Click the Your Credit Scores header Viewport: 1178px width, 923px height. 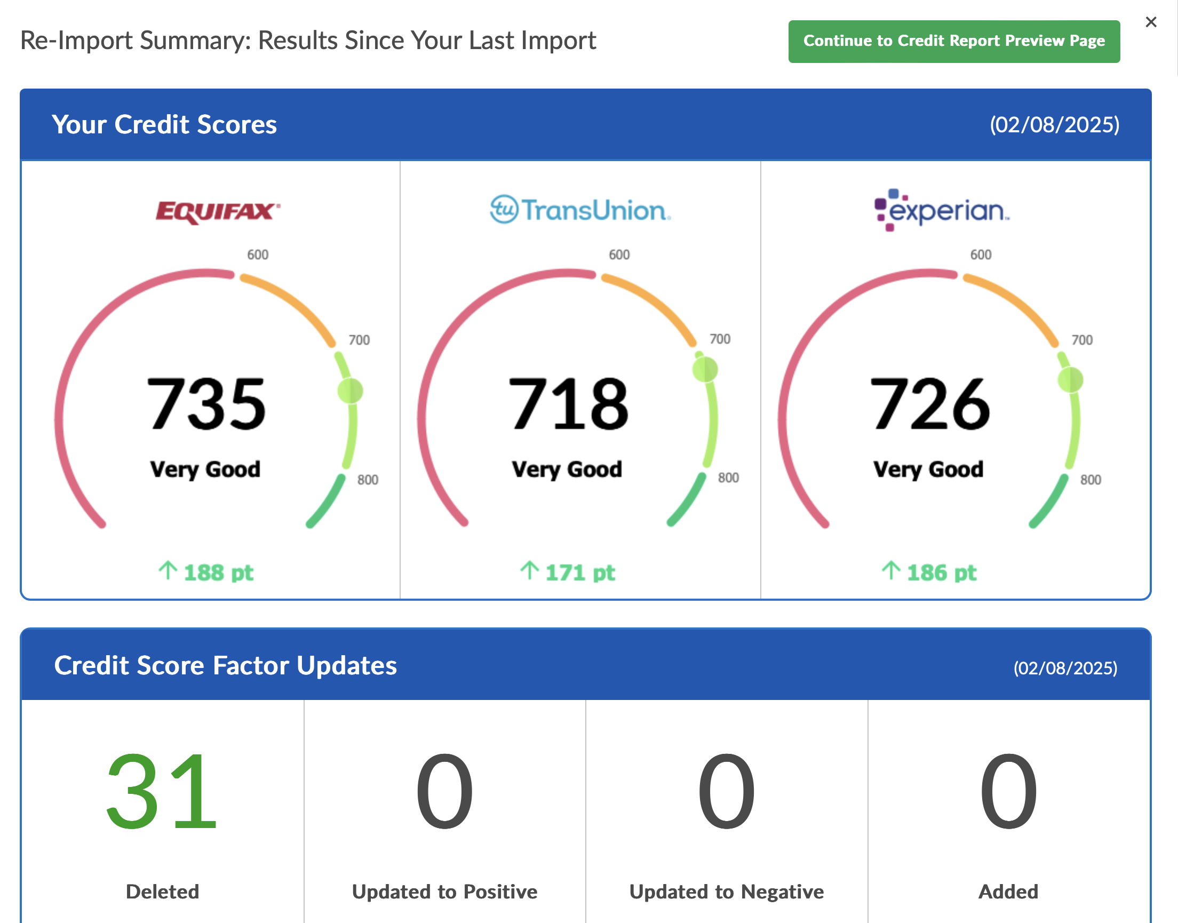164,125
